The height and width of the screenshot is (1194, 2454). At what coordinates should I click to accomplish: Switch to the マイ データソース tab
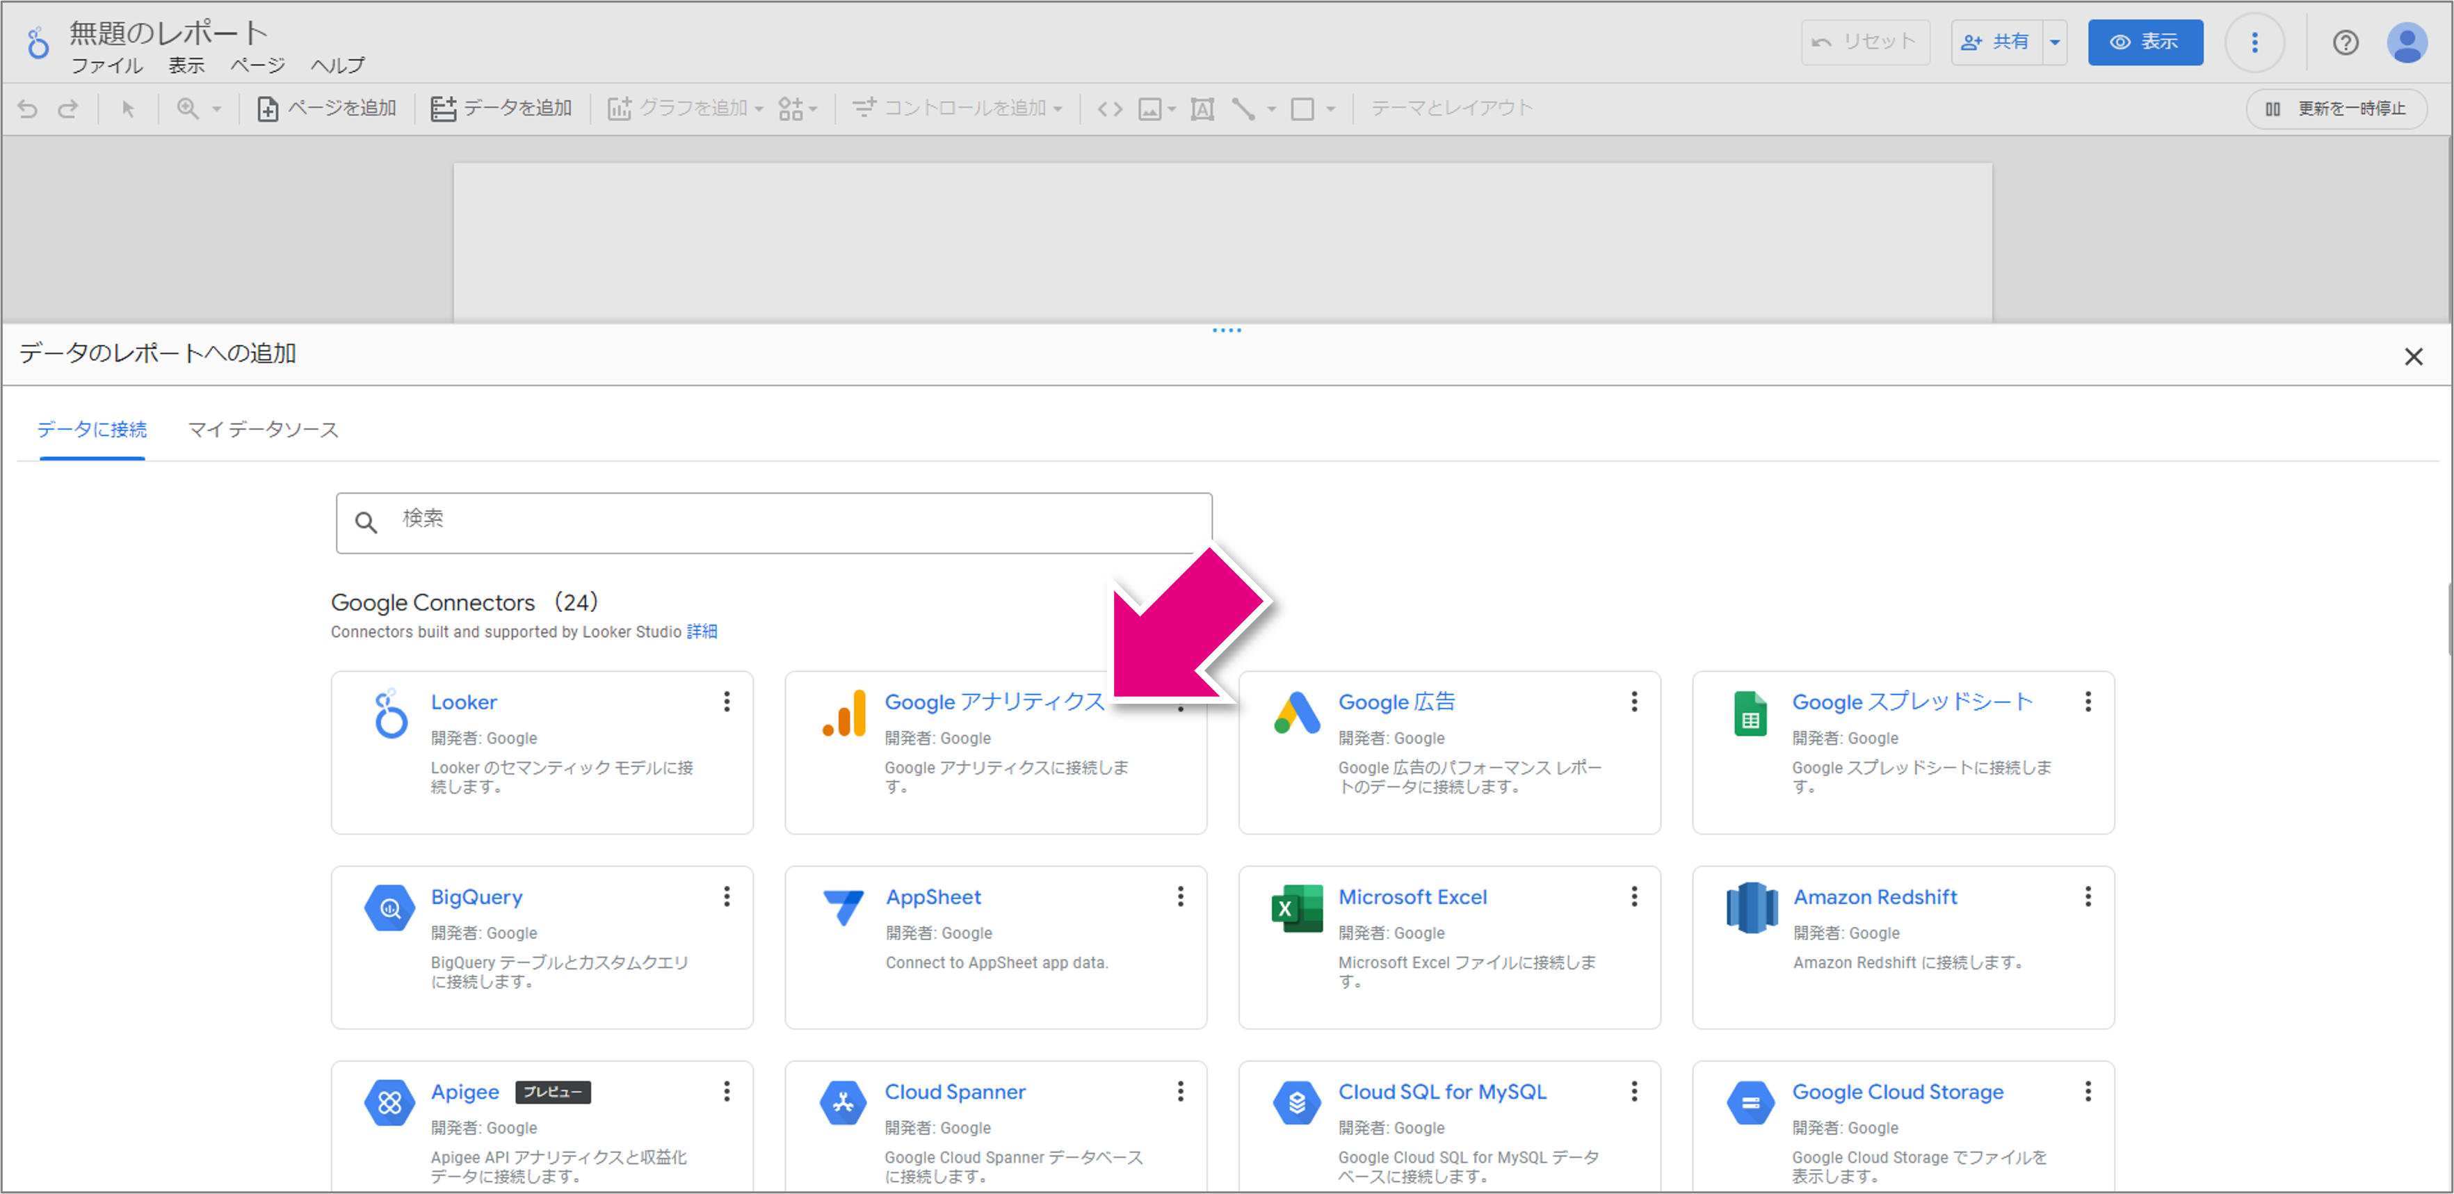[x=263, y=430]
